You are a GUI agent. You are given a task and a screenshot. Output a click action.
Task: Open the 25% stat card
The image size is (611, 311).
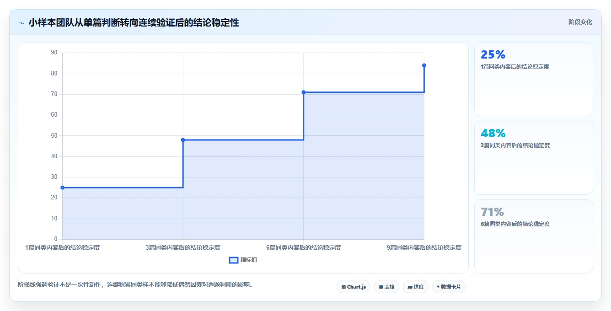coord(533,79)
